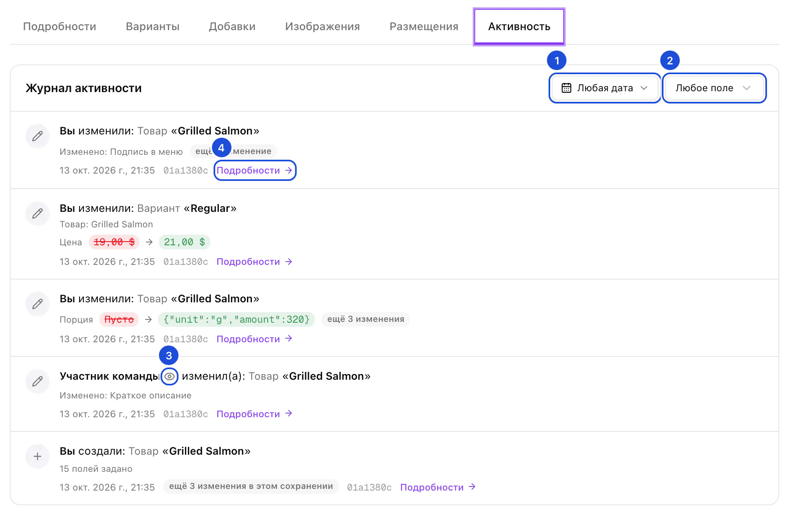The width and height of the screenshot is (789, 515).
Task: Select the Размещения tab
Action: [x=424, y=26]
